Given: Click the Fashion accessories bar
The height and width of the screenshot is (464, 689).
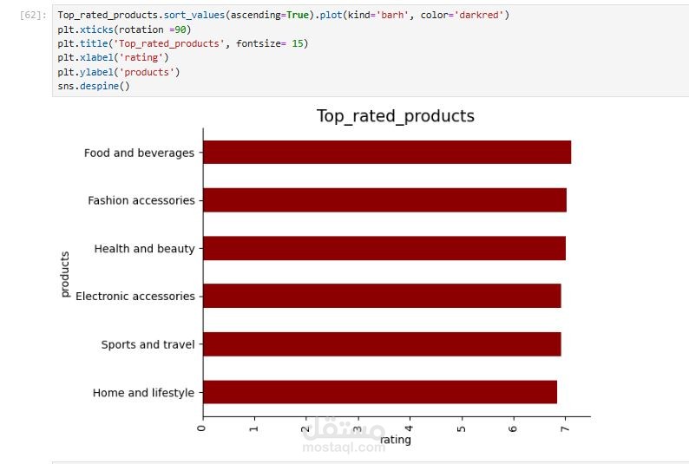Looking at the screenshot, I should pyautogui.click(x=385, y=200).
